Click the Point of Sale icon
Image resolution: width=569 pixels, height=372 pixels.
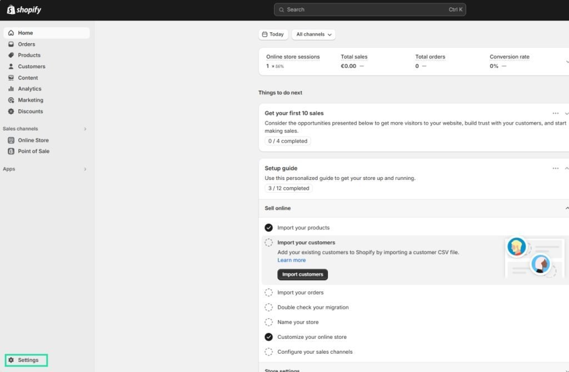pyautogui.click(x=11, y=151)
